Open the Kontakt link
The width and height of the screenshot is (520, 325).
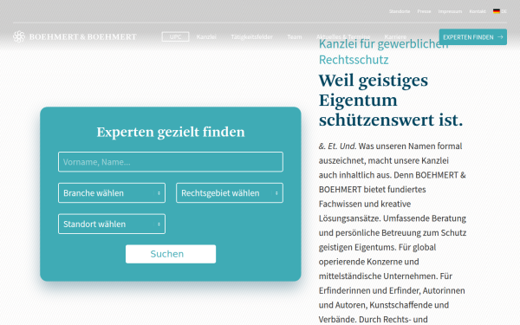tap(478, 11)
